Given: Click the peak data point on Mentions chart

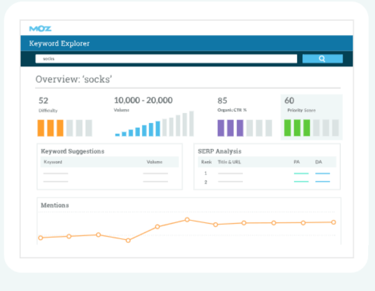Looking at the screenshot, I should tap(187, 219).
